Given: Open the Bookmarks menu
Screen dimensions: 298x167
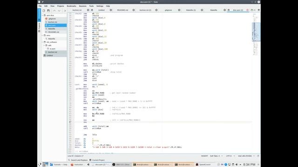Looking at the screenshot, I should point(71,6).
